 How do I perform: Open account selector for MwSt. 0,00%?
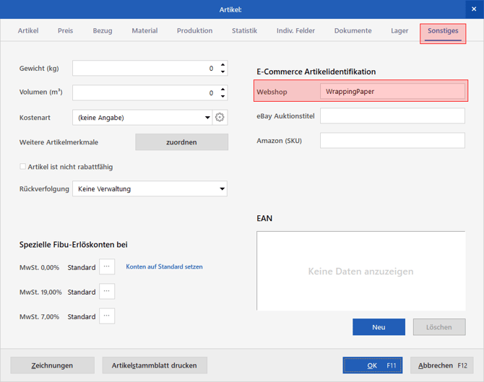click(x=107, y=266)
